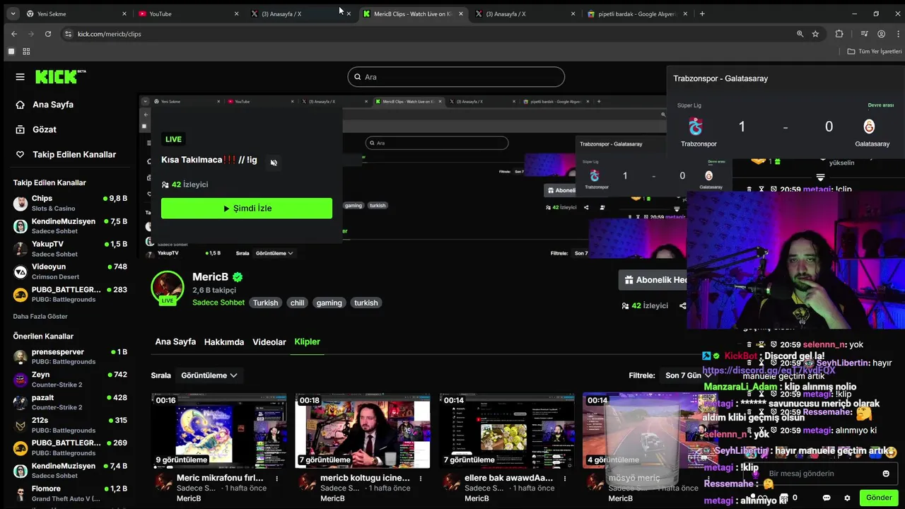Switch to the pipetli bardak Google tab
Screen dimensions: 905x509
(638, 13)
